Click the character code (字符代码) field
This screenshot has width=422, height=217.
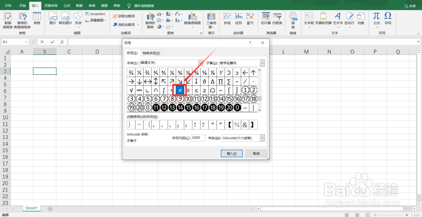pyautogui.click(x=198, y=138)
